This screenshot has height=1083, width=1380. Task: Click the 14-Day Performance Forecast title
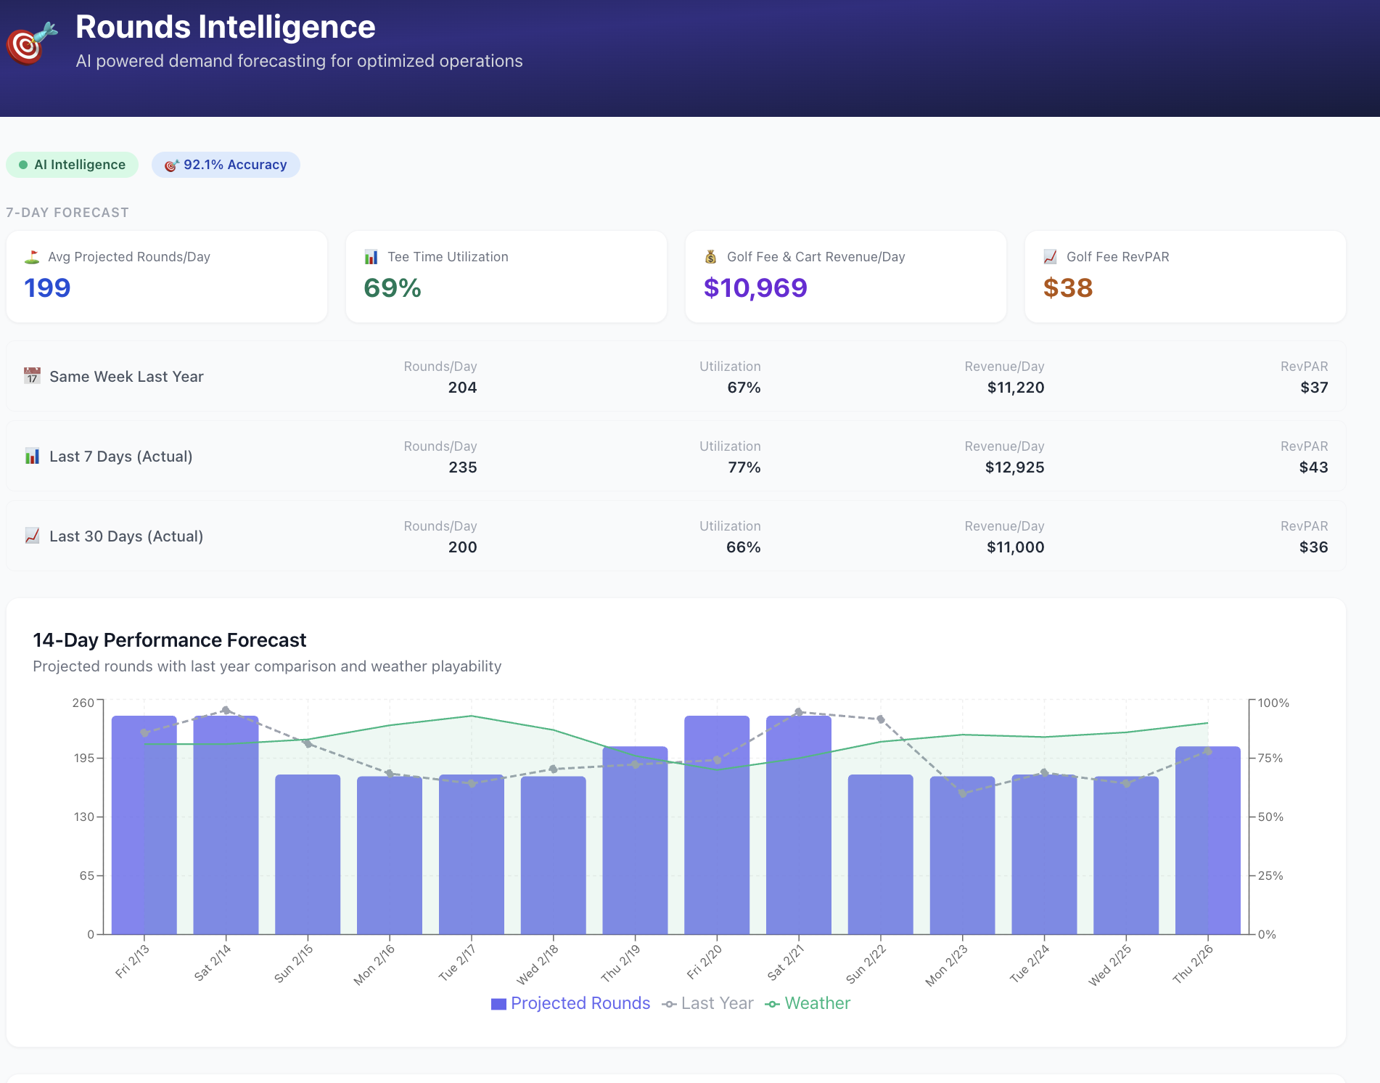coord(170,640)
